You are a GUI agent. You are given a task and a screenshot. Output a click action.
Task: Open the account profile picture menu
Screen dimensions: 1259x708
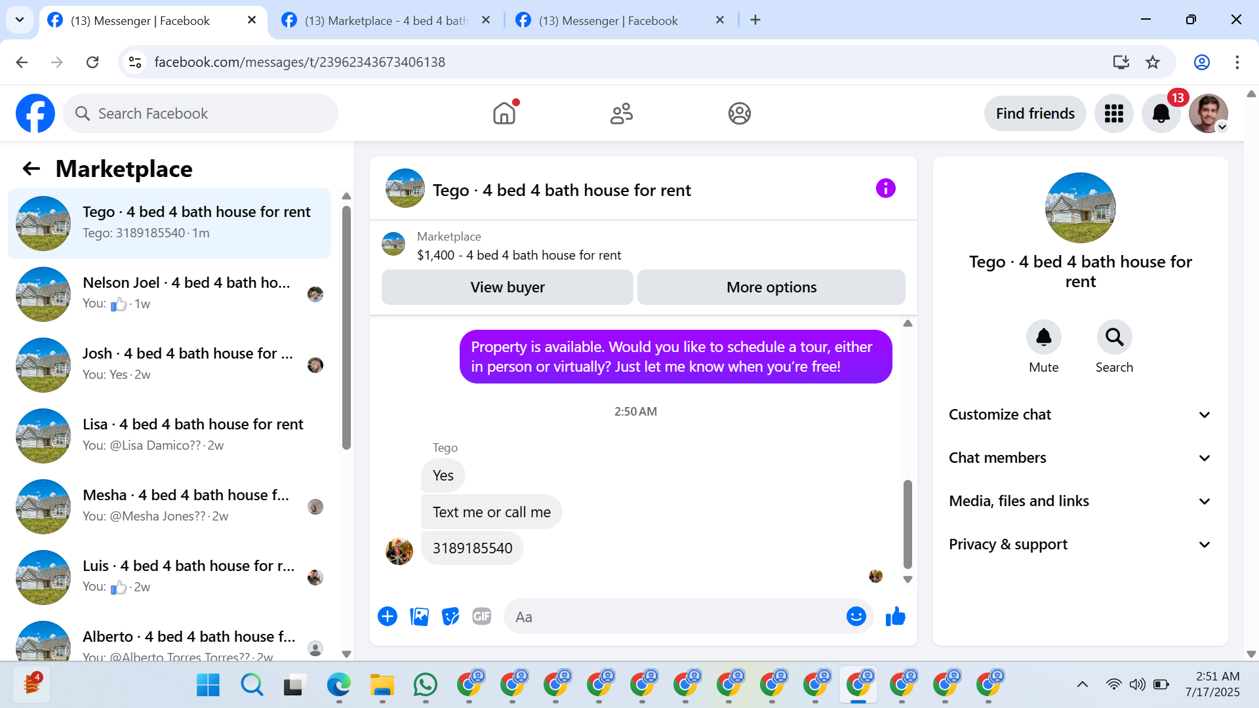tap(1209, 113)
